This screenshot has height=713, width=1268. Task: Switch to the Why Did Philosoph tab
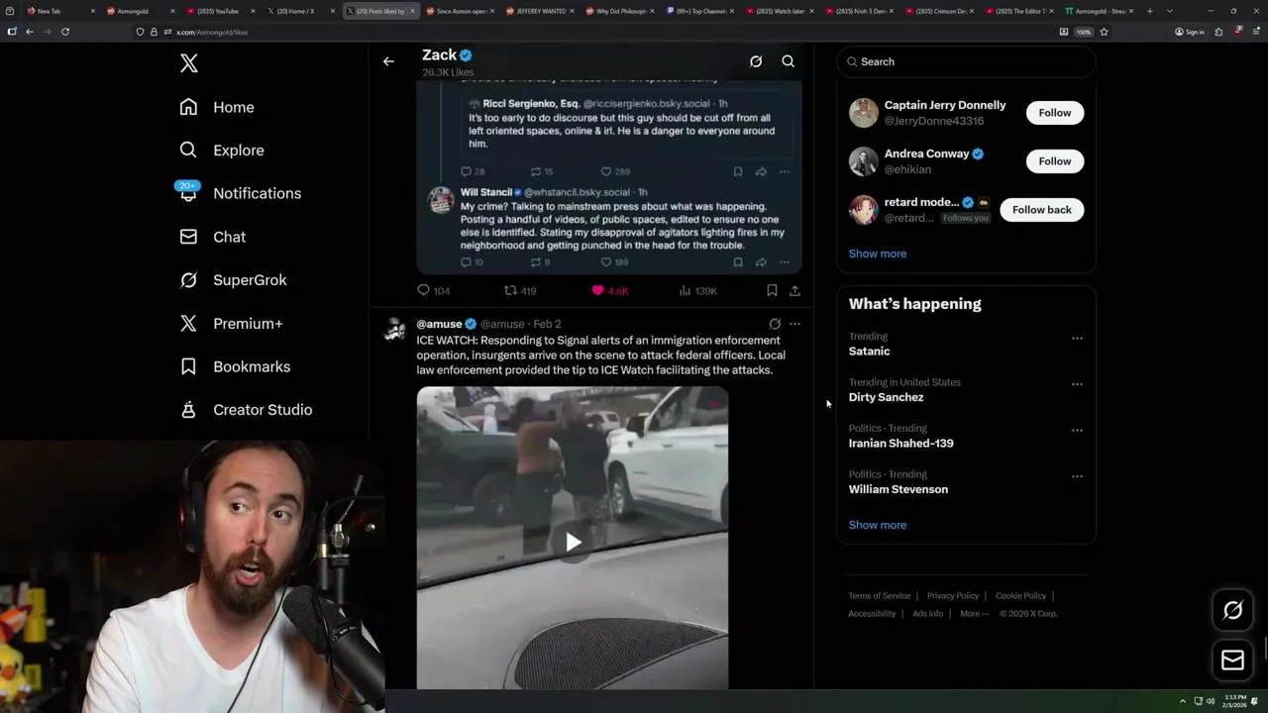(x=621, y=11)
